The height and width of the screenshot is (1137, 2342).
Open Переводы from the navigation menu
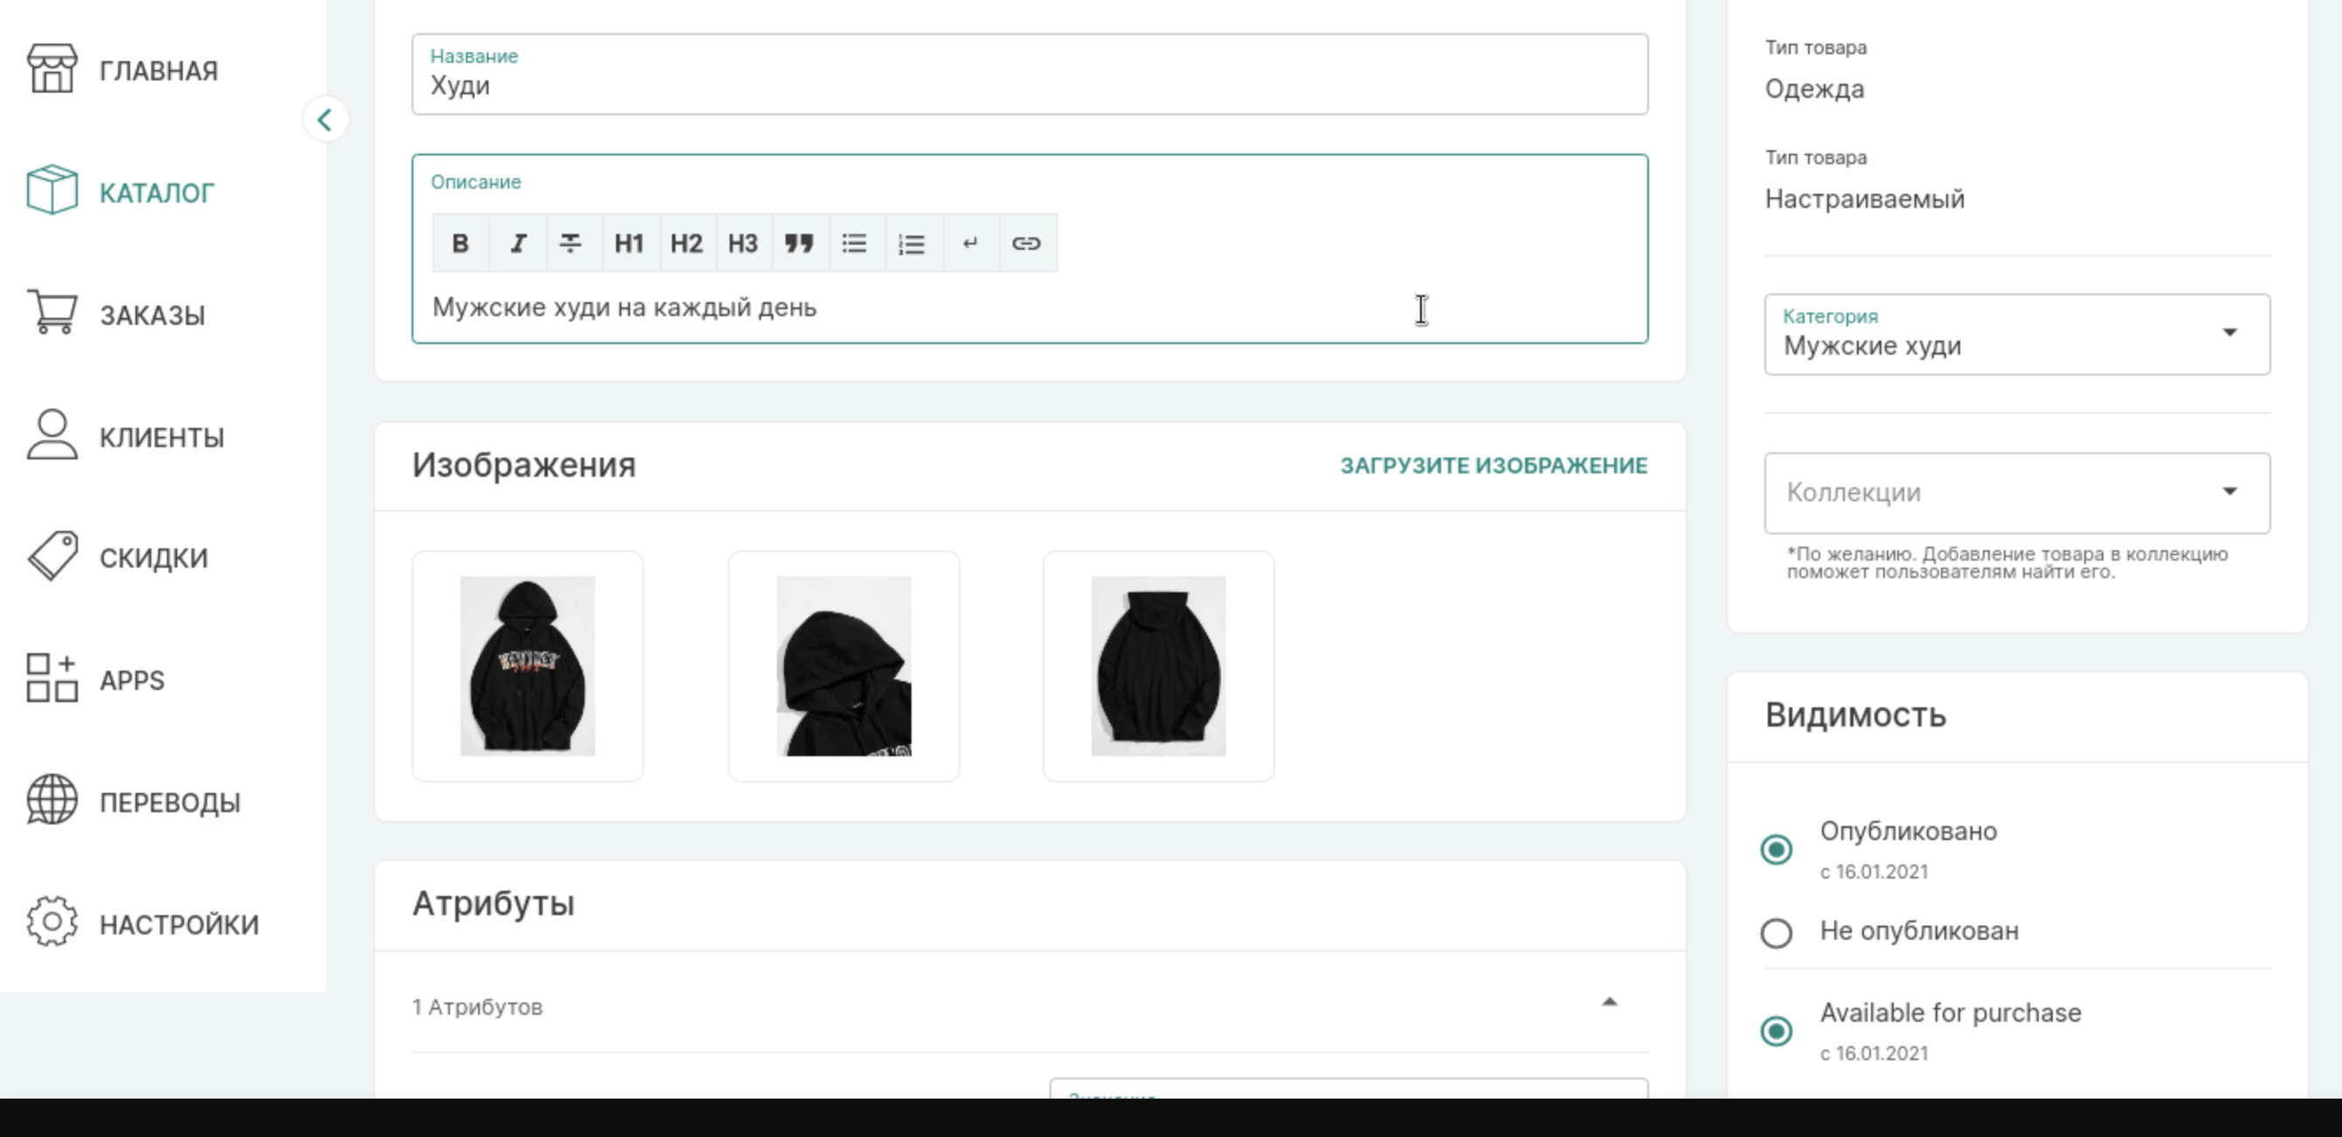[170, 801]
